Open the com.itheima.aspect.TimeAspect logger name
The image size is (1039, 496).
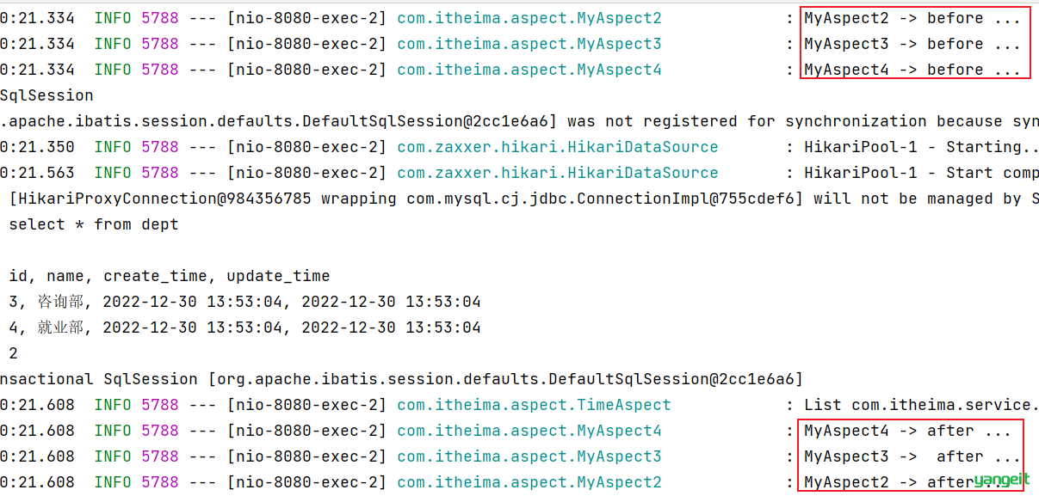pyautogui.click(x=534, y=405)
